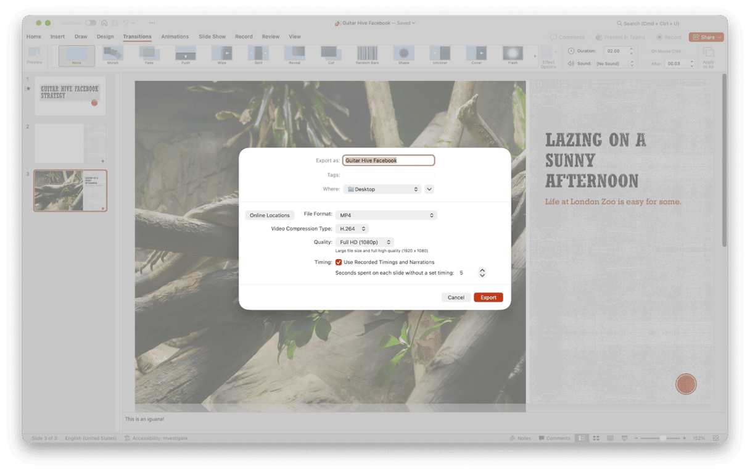Apply the Reveal transition effect

[x=294, y=55]
